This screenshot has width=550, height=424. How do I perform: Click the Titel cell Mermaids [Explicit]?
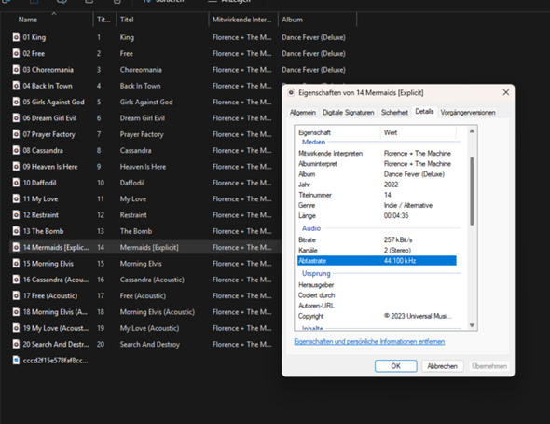149,247
